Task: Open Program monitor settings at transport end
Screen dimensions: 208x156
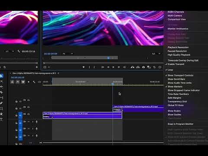Action: (160, 67)
